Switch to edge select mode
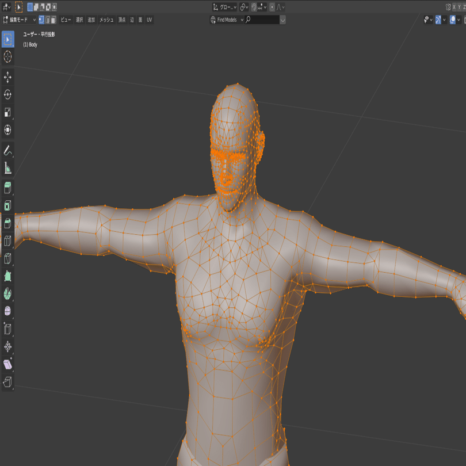This screenshot has height=466, width=466. (47, 19)
